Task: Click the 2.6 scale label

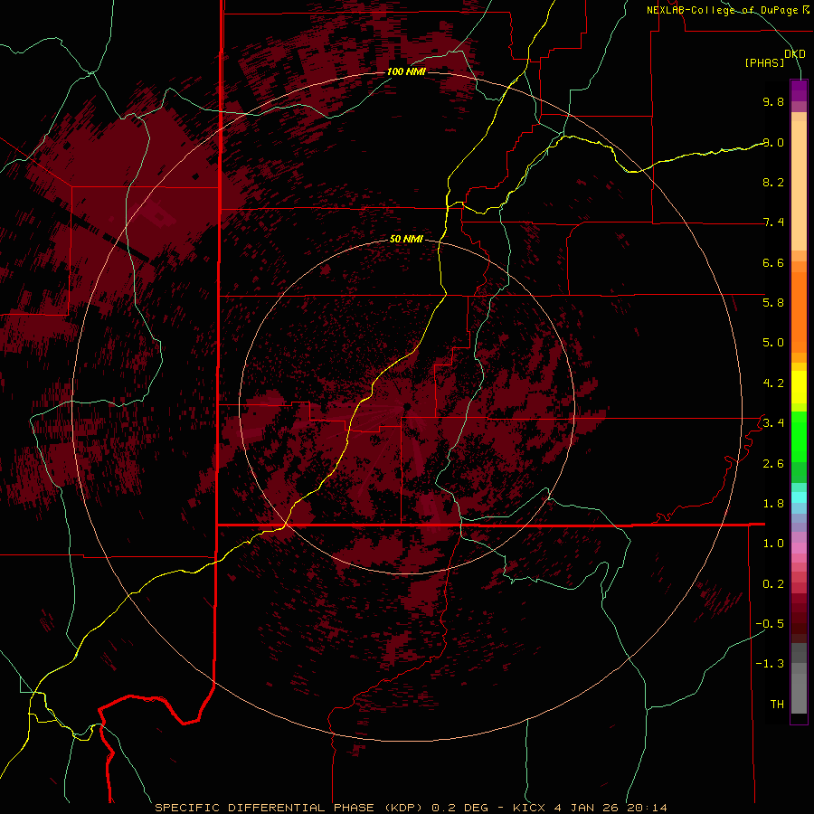Action: [x=773, y=464]
